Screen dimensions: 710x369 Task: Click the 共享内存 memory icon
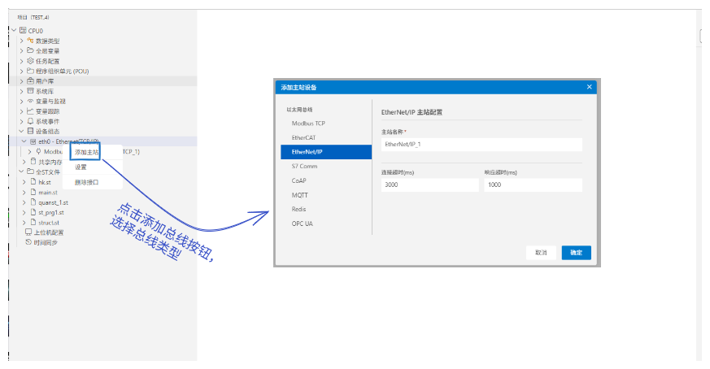tap(33, 161)
